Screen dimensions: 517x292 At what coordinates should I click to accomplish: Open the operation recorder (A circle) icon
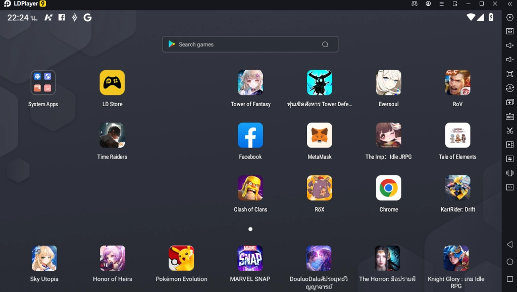[x=510, y=88]
